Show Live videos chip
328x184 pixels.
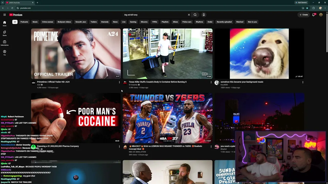click(x=124, y=22)
